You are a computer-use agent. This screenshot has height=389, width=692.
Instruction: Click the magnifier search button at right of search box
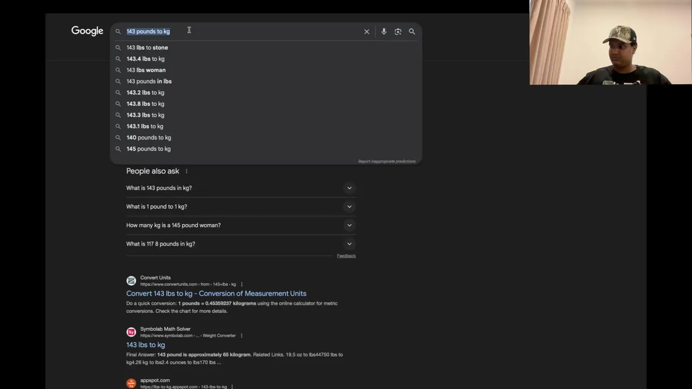[x=412, y=31]
